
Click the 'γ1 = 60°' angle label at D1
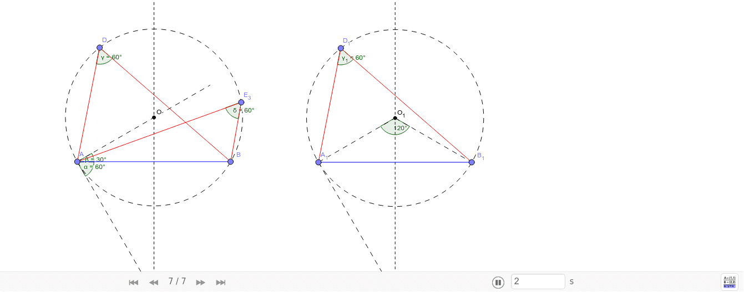tap(353, 58)
